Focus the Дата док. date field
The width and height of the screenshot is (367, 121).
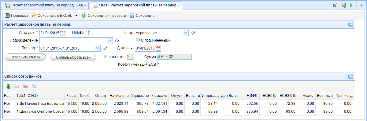point(50,33)
